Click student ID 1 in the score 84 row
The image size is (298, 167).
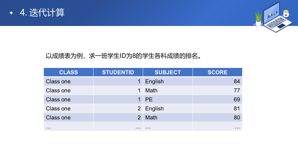[x=139, y=81]
